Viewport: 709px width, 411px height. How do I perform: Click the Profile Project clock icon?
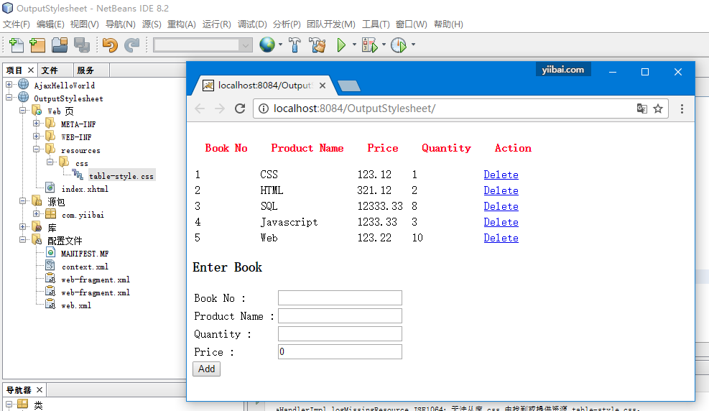(398, 45)
